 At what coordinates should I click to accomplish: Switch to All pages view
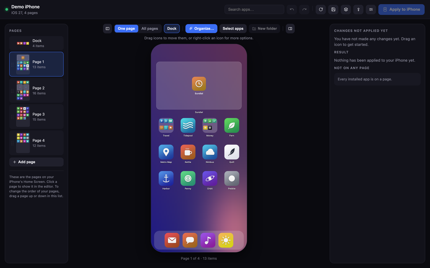[150, 29]
